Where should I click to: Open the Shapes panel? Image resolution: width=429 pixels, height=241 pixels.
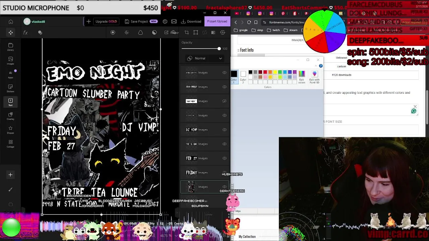point(10,130)
